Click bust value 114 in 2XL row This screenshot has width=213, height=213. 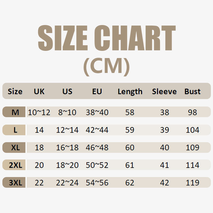coord(192,165)
